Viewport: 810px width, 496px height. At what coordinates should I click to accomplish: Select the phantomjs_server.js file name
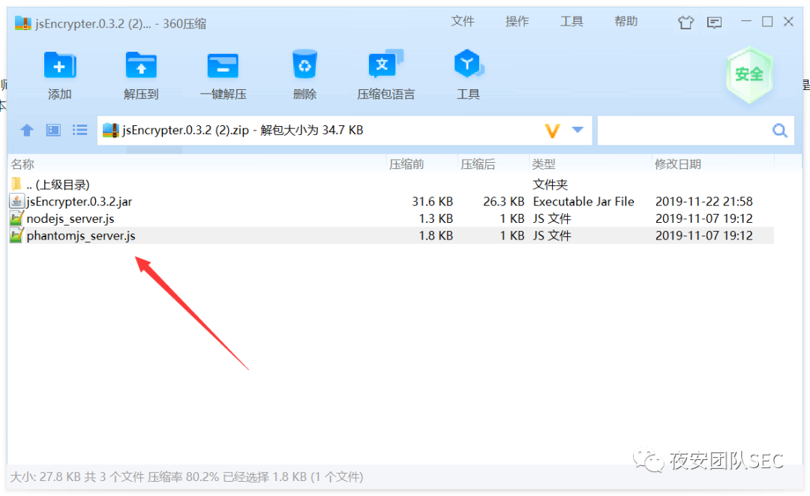81,236
